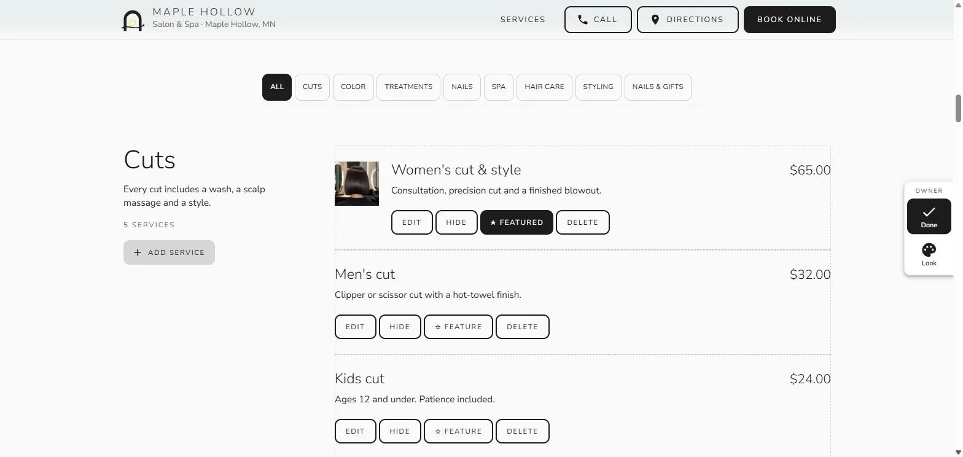The width and height of the screenshot is (963, 457).
Task: Hide the Men's cut service
Action: pos(400,327)
